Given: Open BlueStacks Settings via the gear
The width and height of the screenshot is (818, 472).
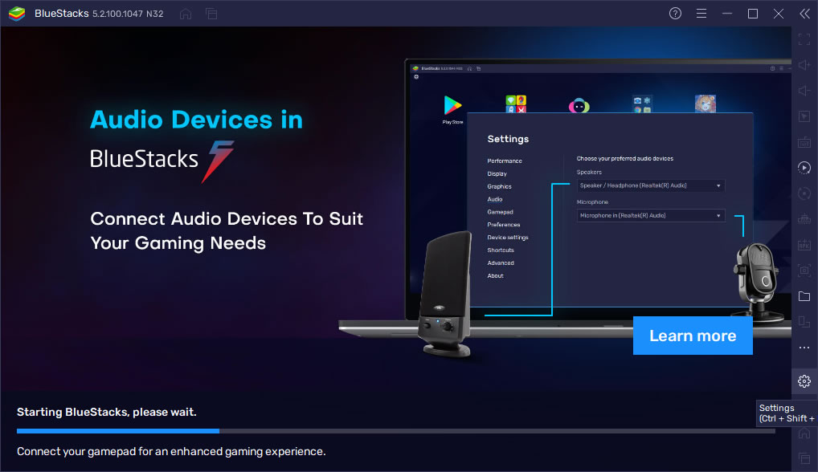Looking at the screenshot, I should pos(804,380).
